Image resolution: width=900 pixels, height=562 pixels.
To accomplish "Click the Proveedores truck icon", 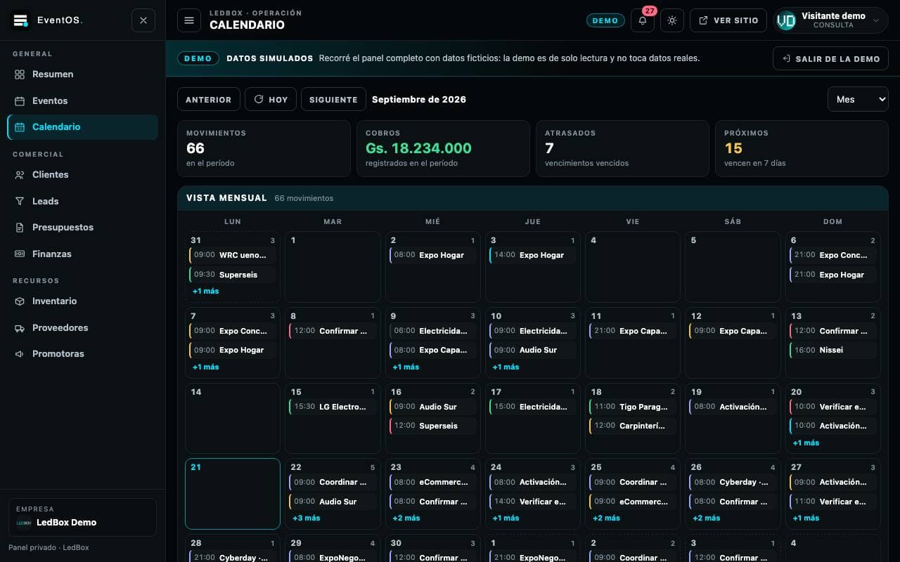I will 20,327.
